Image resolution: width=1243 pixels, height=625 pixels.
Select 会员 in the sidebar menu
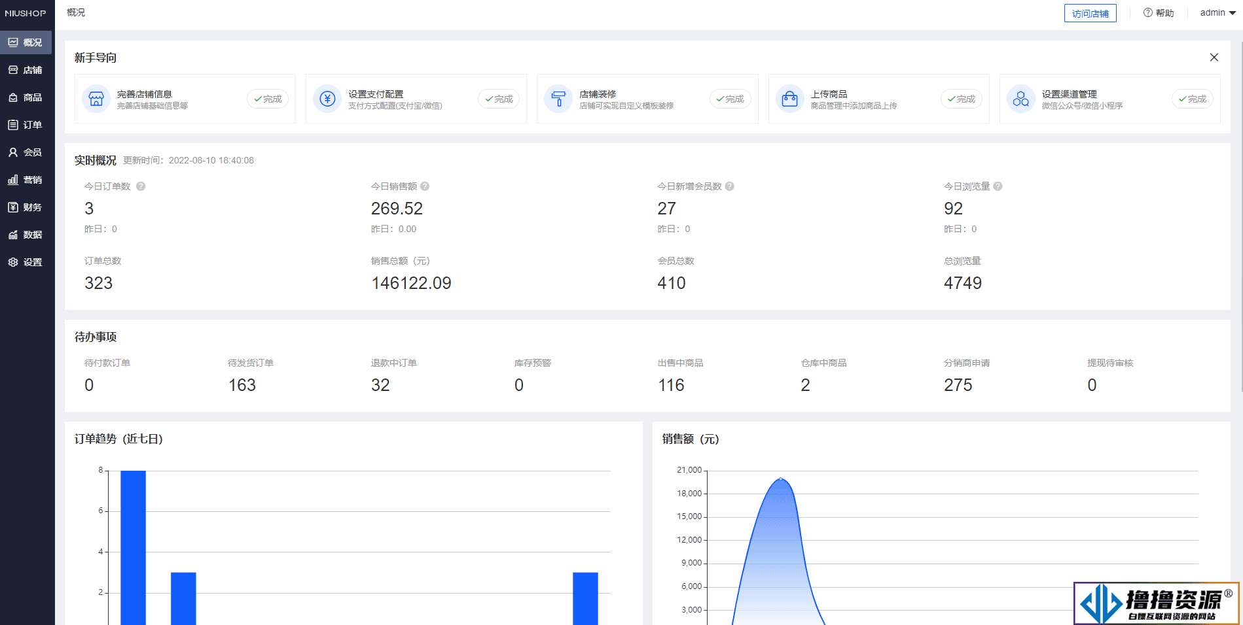pyautogui.click(x=26, y=152)
